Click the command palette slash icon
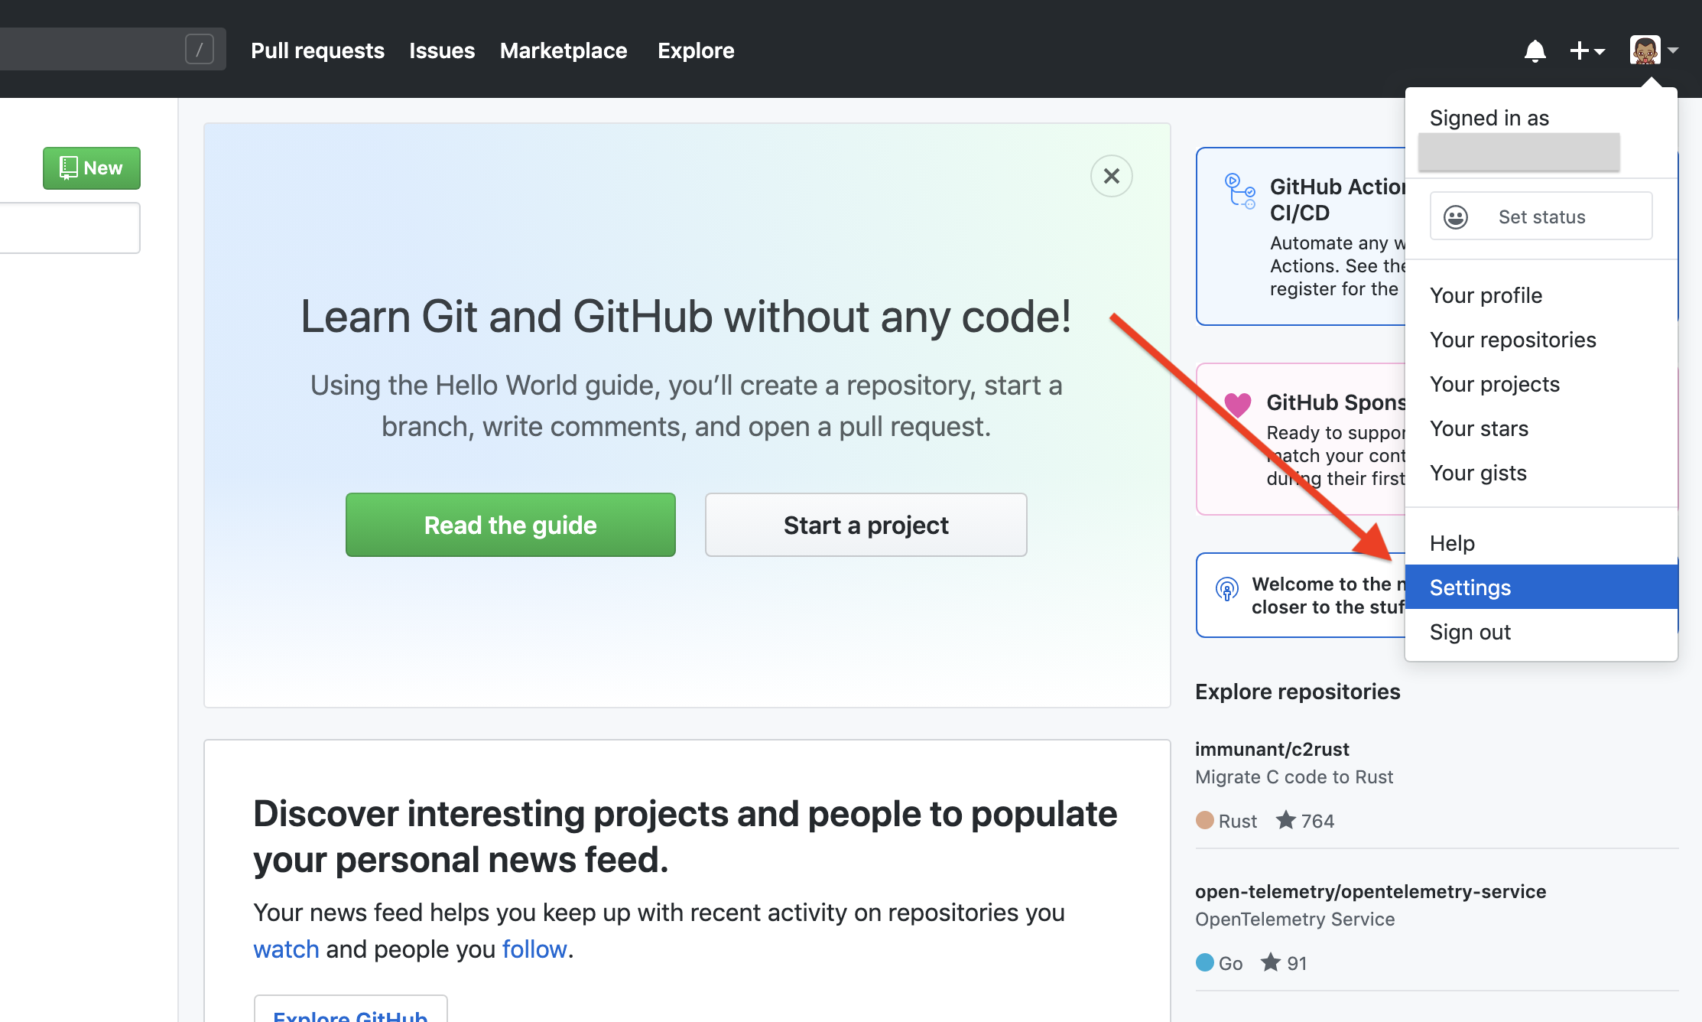 click(200, 49)
